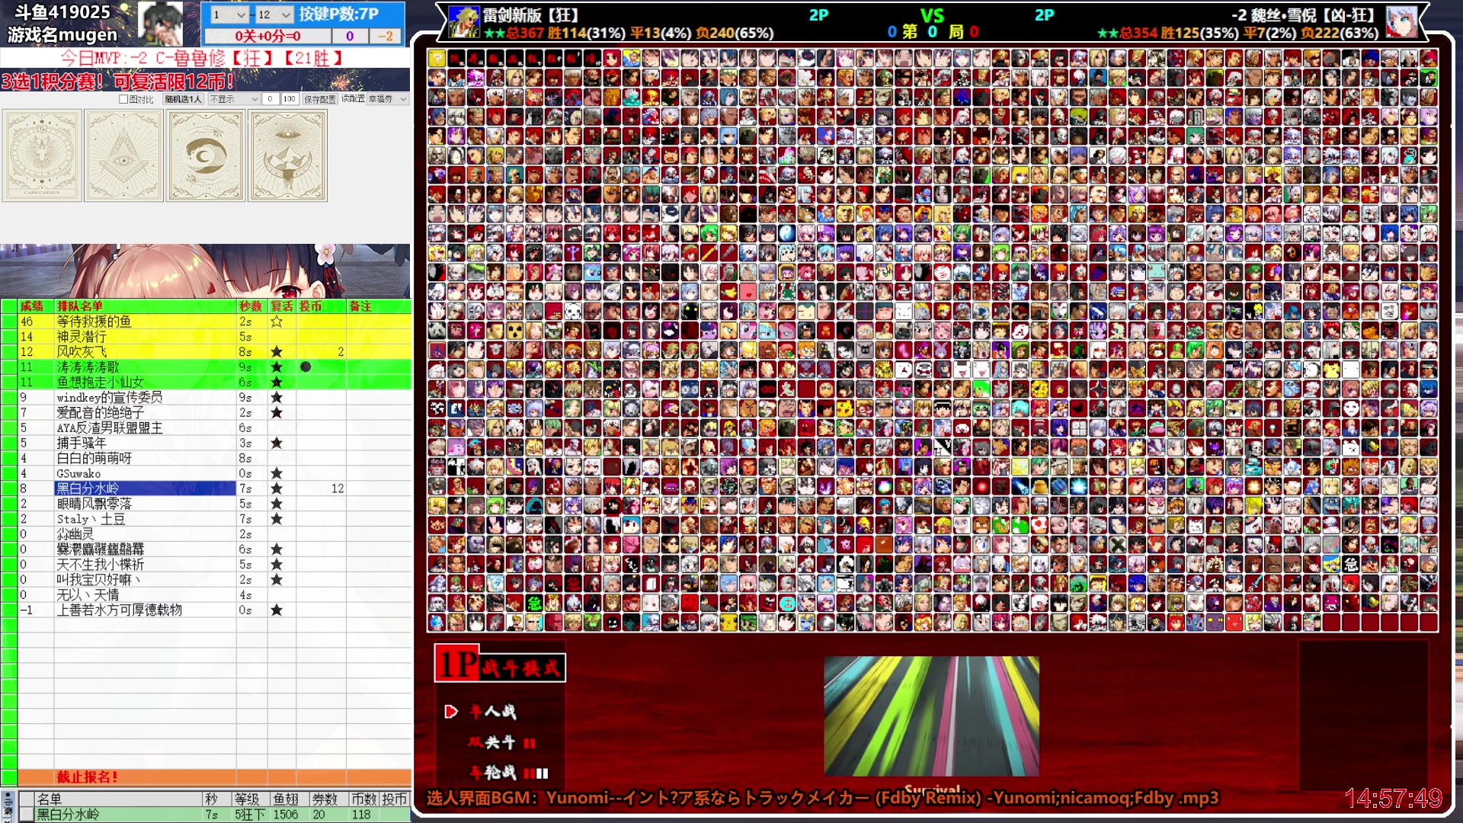This screenshot has height=823, width=1463.
Task: Toggle the revive star for GSuwako
Action: (x=277, y=474)
